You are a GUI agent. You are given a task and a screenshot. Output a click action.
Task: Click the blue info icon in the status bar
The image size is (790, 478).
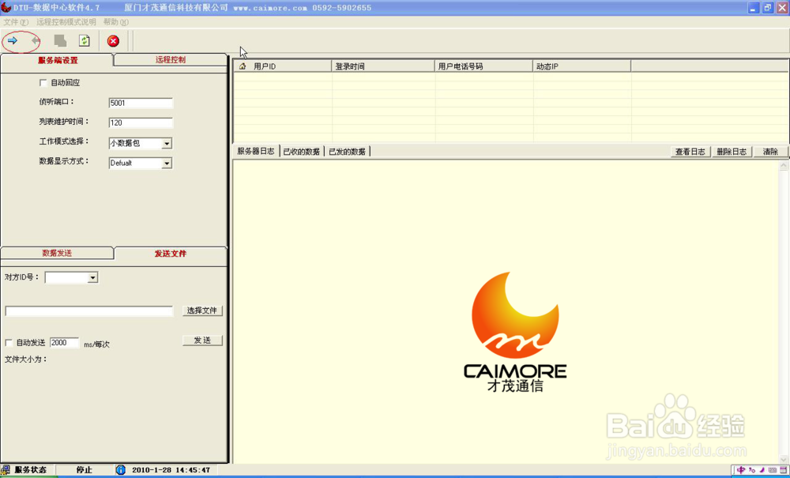(x=120, y=470)
